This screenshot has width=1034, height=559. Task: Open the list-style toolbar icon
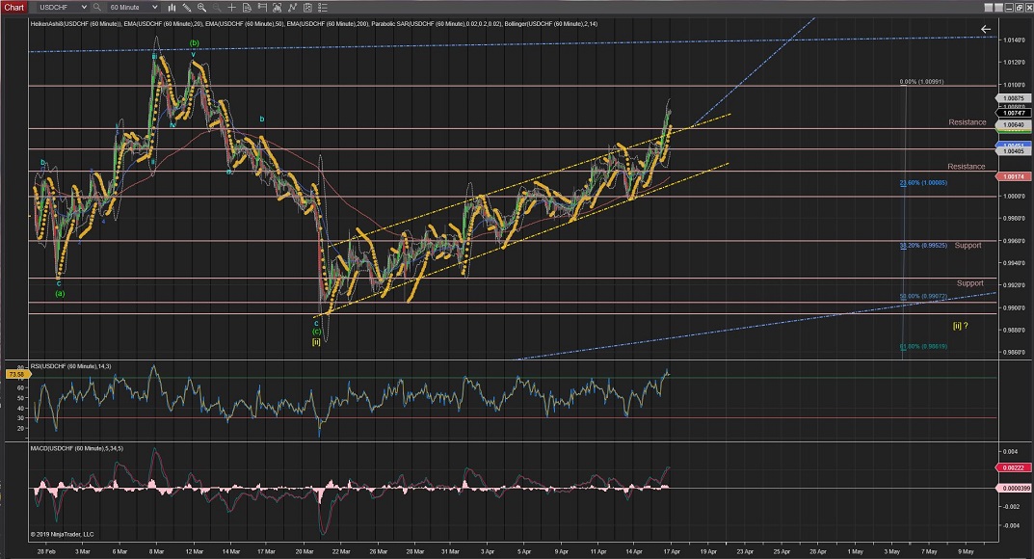click(323, 8)
